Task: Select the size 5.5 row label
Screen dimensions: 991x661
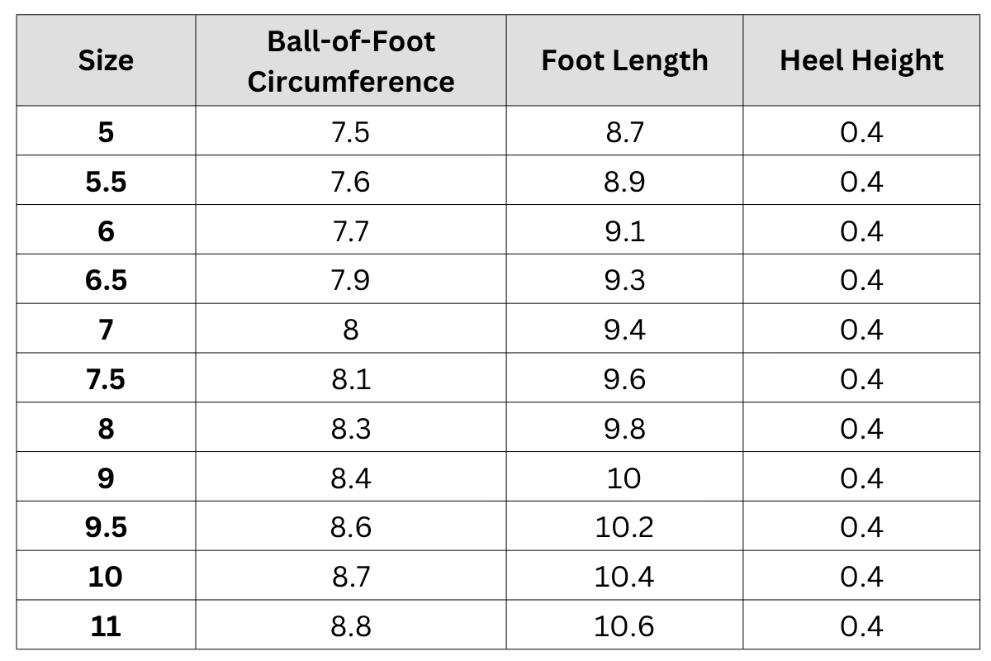Action: pos(106,182)
